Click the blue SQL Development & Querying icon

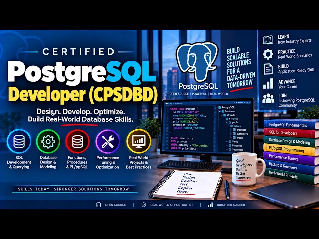point(19,141)
